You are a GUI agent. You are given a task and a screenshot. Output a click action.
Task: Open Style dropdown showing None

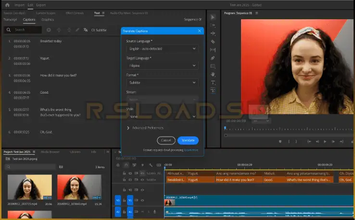(163, 116)
